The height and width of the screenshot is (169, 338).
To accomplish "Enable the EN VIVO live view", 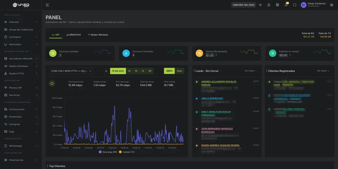I will coord(118,71).
